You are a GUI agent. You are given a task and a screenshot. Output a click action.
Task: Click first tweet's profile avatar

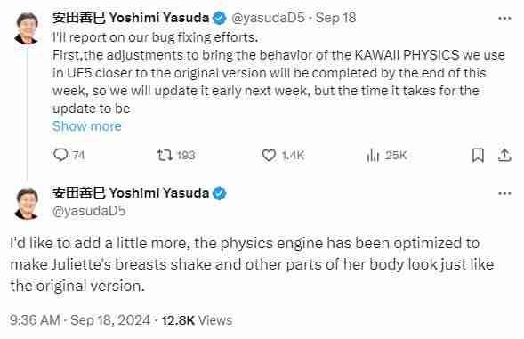pyautogui.click(x=27, y=28)
